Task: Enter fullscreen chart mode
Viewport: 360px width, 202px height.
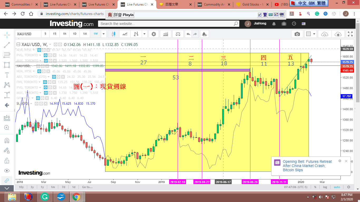Action: click(x=350, y=34)
